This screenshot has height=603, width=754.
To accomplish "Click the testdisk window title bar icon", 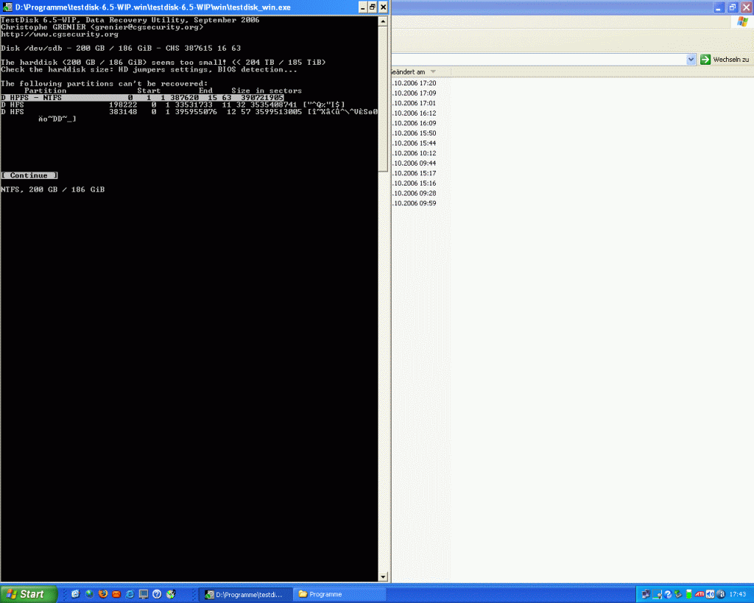I will click(7, 7).
